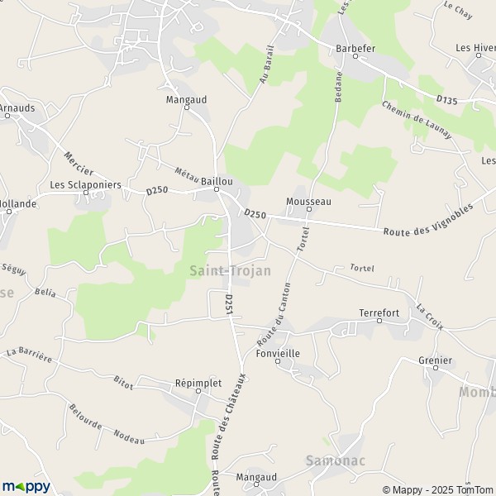The width and height of the screenshot is (496, 496).
Task: Click the Grenier locality marker
Action: (x=436, y=368)
